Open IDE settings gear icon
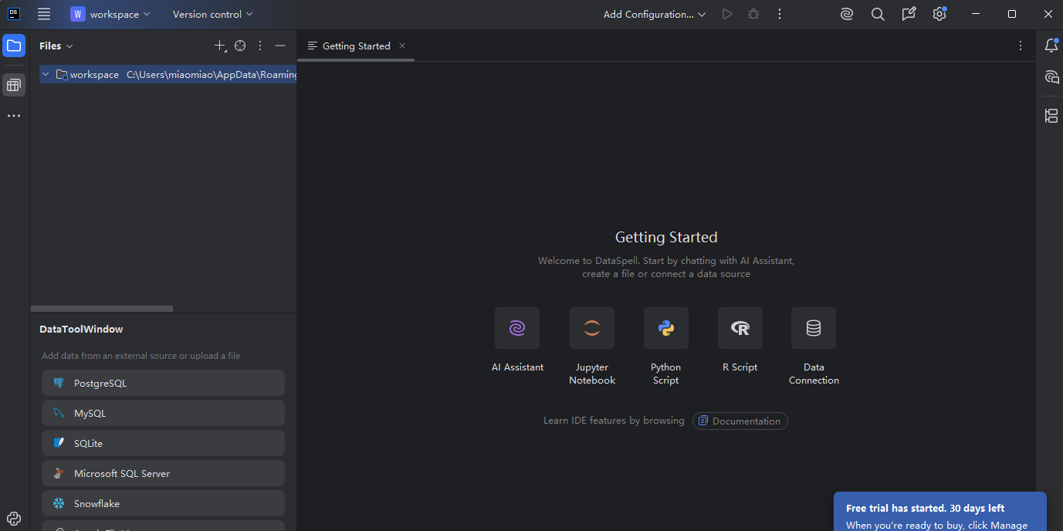The width and height of the screenshot is (1063, 531). click(939, 14)
